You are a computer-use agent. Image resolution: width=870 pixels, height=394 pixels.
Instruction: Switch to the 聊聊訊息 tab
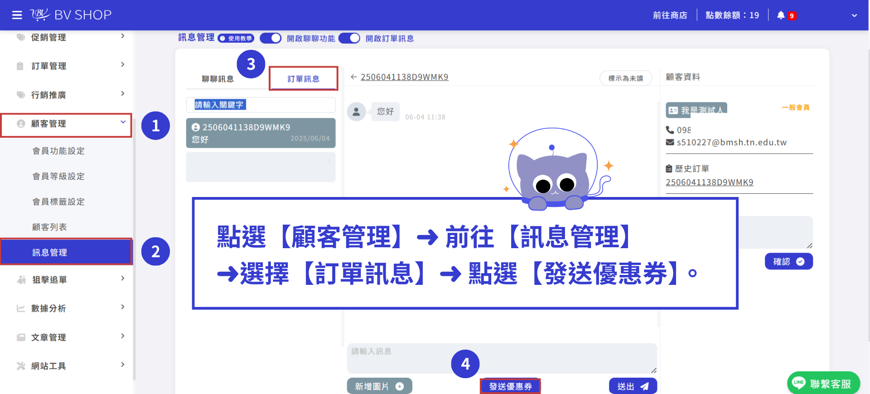pos(217,79)
